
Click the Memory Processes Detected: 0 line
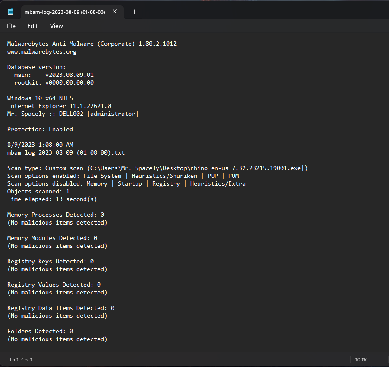click(56, 215)
